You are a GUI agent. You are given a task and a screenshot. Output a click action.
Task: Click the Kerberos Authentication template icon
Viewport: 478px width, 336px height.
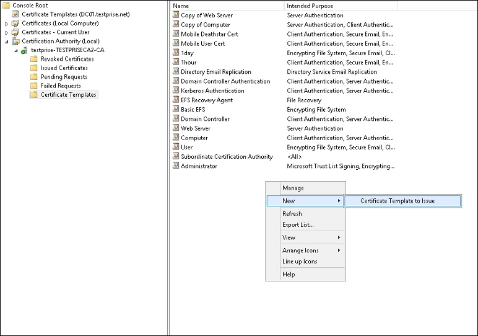click(176, 91)
